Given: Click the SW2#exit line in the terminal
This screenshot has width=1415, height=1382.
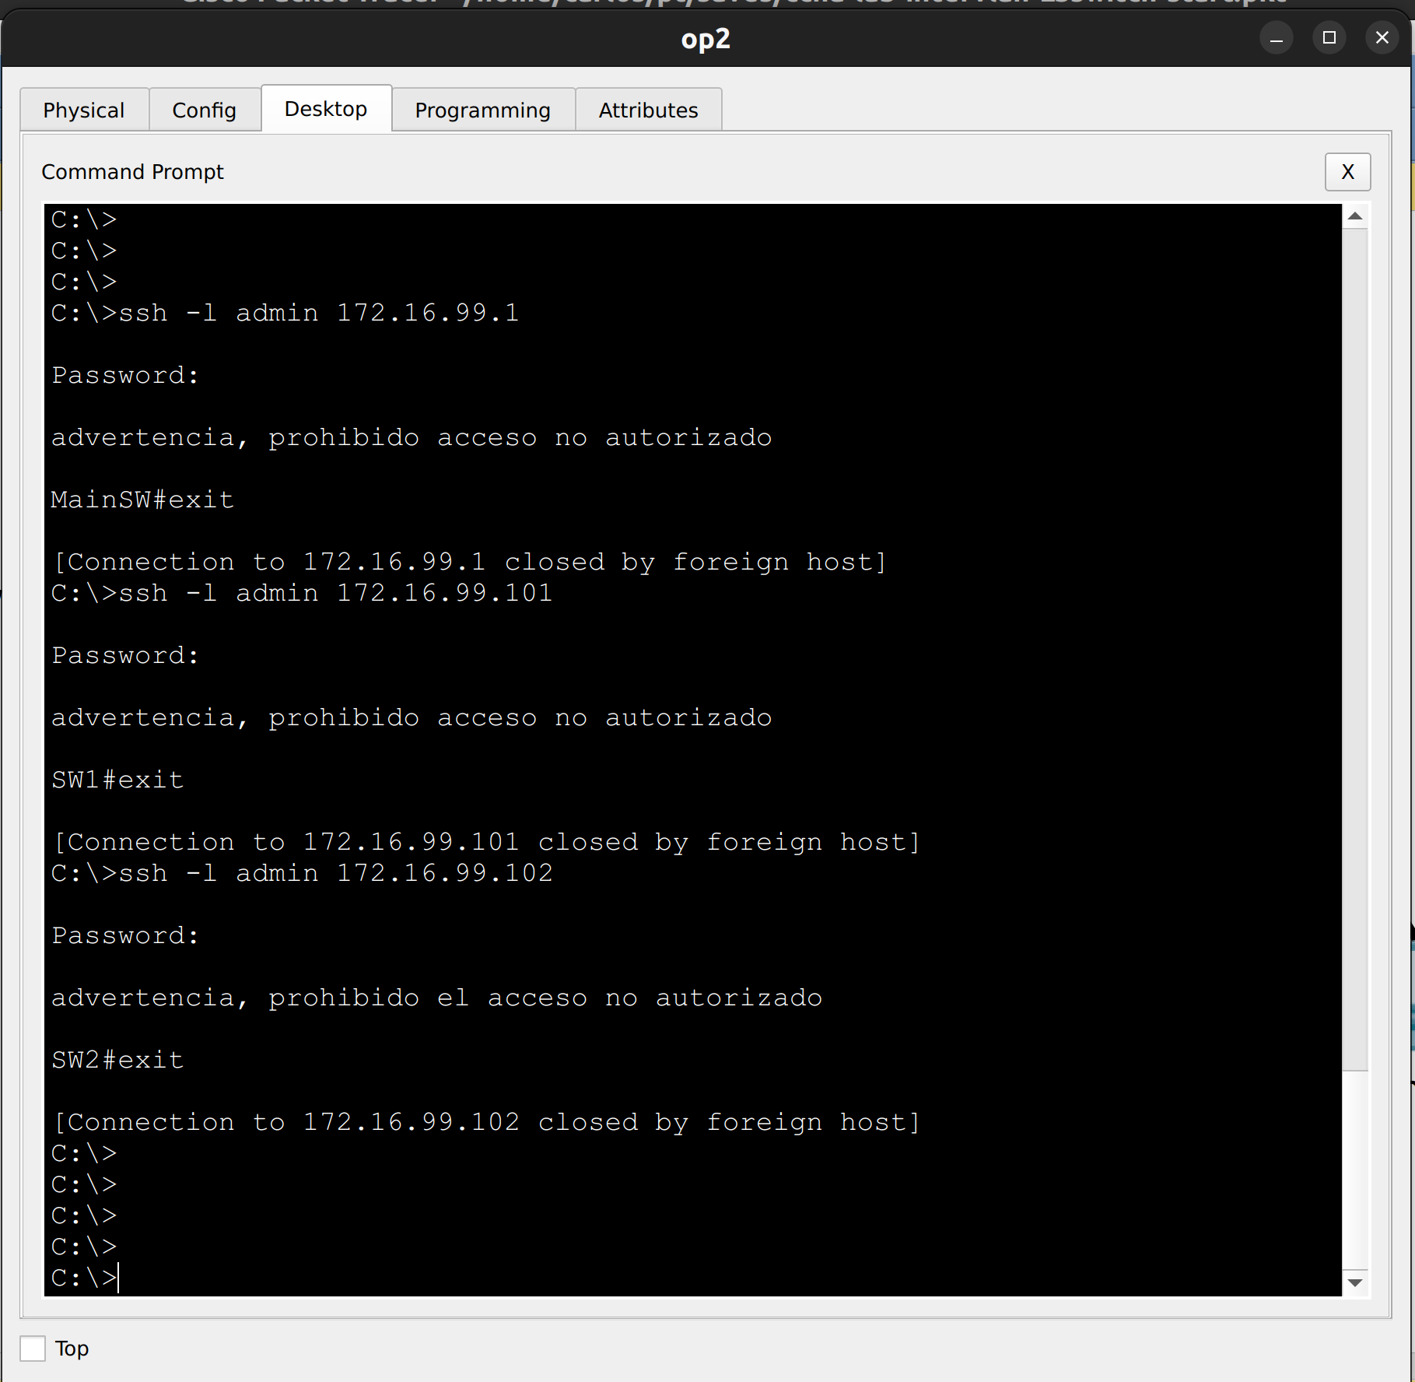Looking at the screenshot, I should [117, 1059].
